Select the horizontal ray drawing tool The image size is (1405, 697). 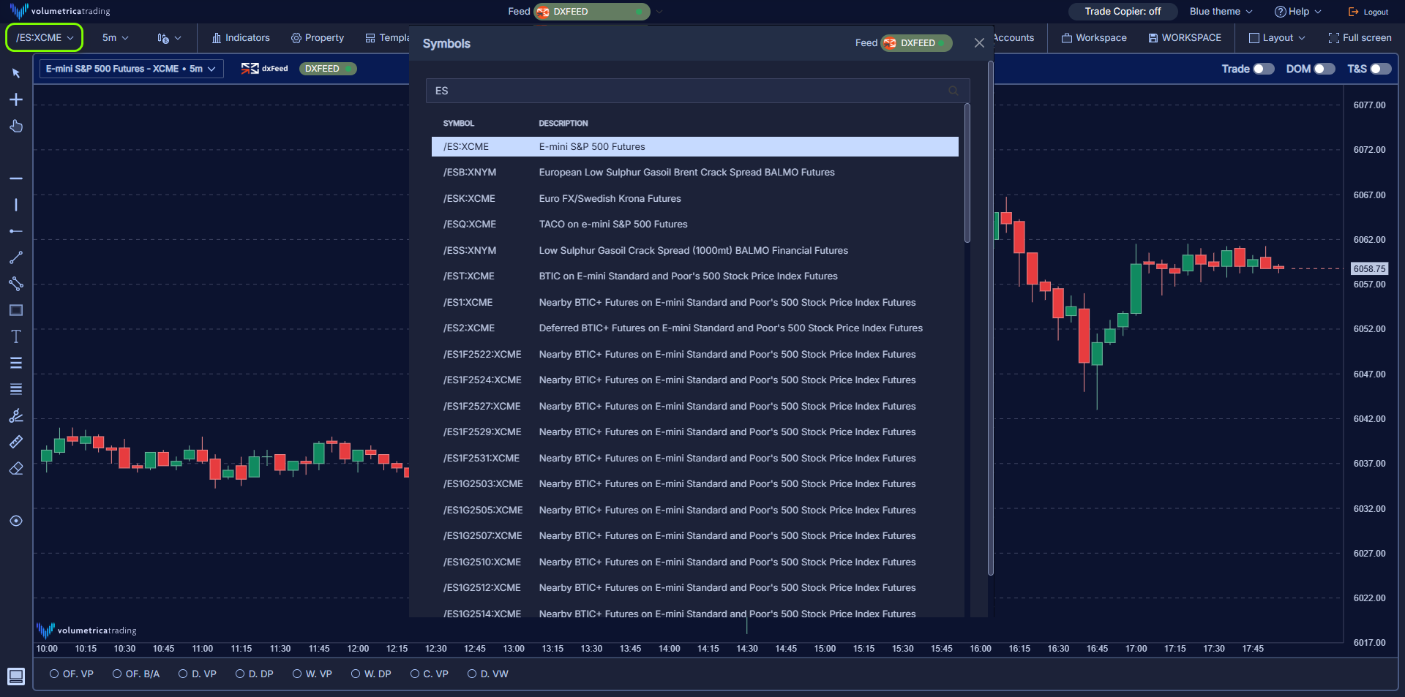coord(16,231)
